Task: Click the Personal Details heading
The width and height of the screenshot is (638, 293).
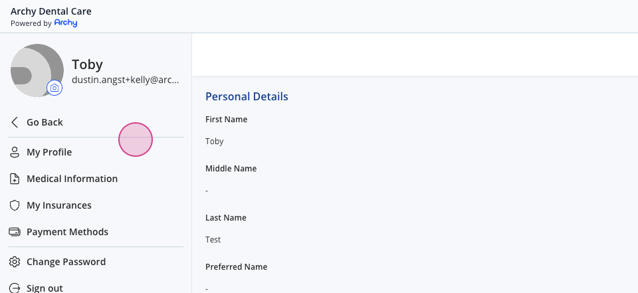Action: 247,96
